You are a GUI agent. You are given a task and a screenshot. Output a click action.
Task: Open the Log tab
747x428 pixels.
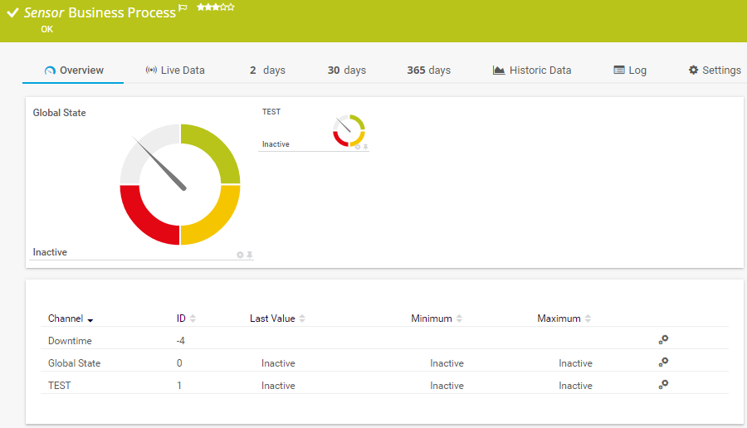[630, 71]
